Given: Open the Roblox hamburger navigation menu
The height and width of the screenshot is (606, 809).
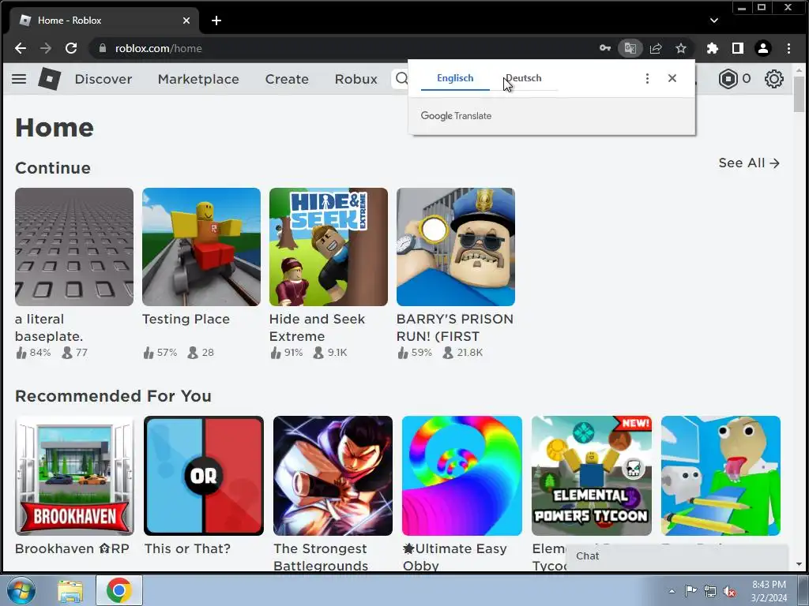Looking at the screenshot, I should [19, 79].
